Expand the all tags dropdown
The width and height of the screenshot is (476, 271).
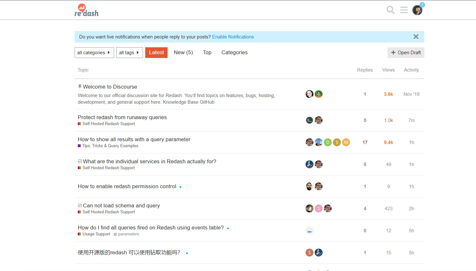tap(129, 53)
